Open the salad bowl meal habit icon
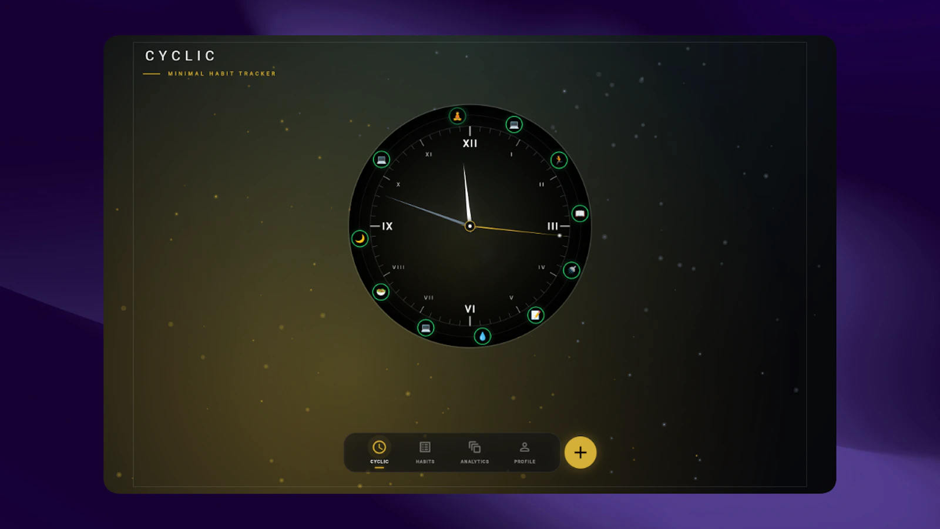Image resolution: width=940 pixels, height=529 pixels. tap(381, 292)
